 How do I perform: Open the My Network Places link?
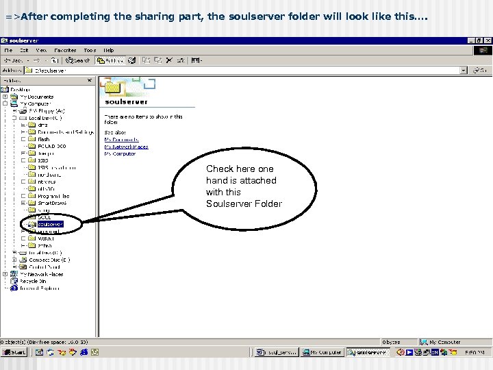pyautogui.click(x=126, y=147)
